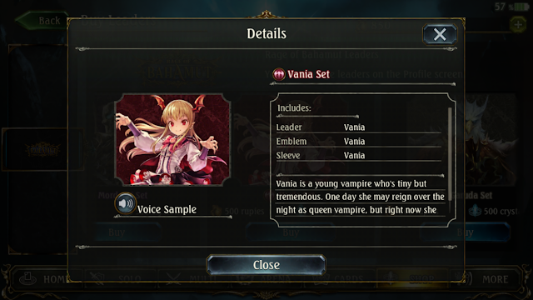Tap the battery status indicator
533x300 pixels.
521,7
